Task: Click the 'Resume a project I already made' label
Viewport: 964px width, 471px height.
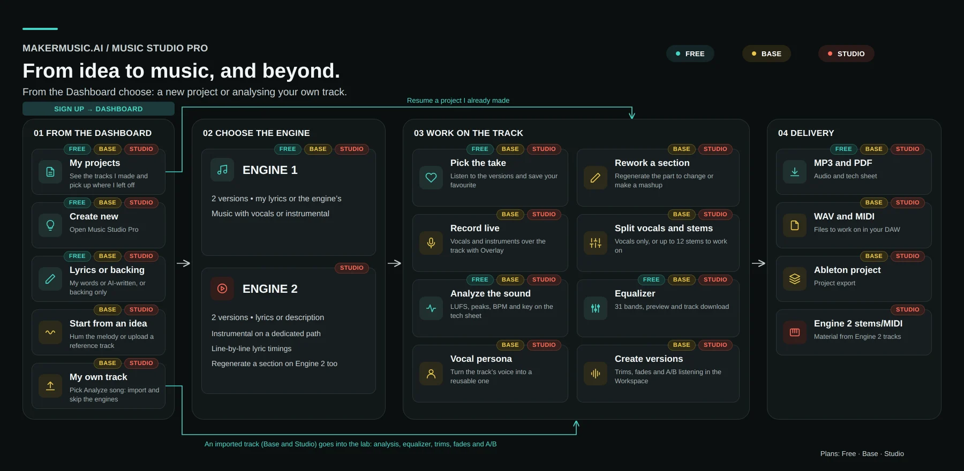Action: [x=458, y=100]
